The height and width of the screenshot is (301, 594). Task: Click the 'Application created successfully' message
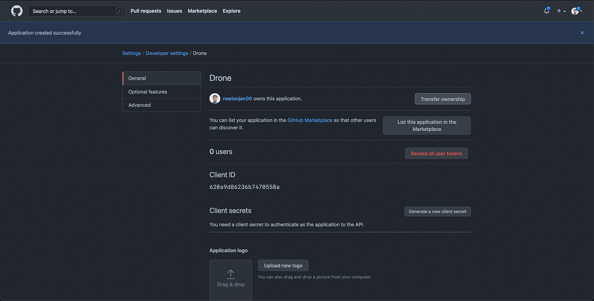tap(45, 33)
